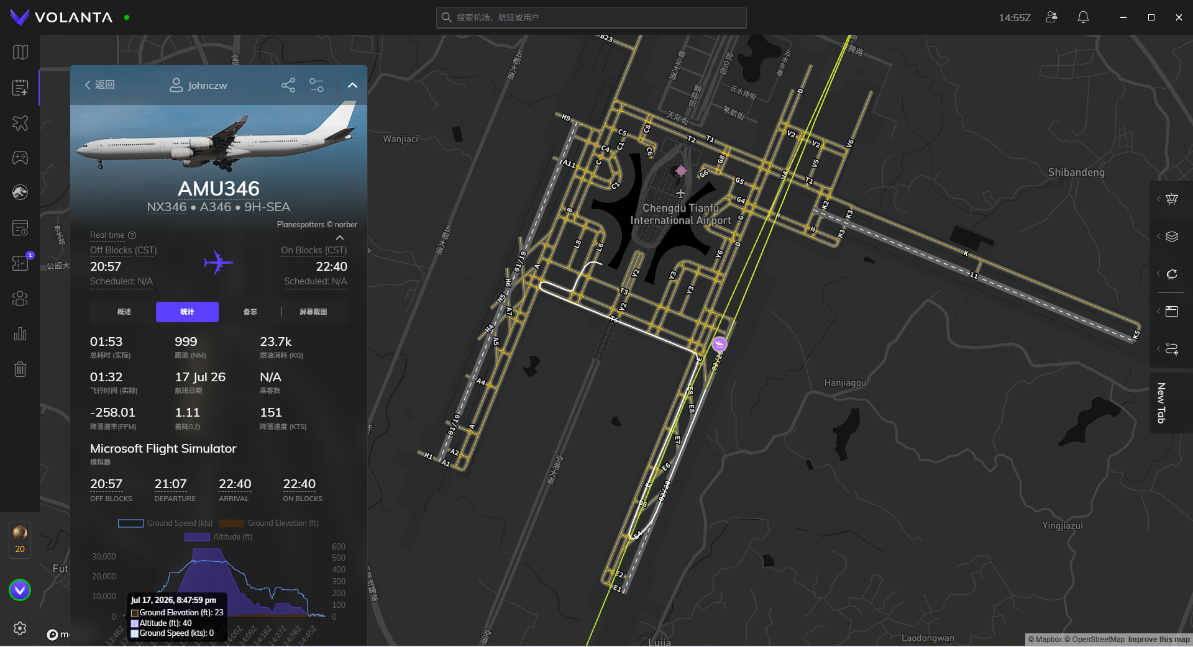Open the game controller sidebar icon

[21, 158]
